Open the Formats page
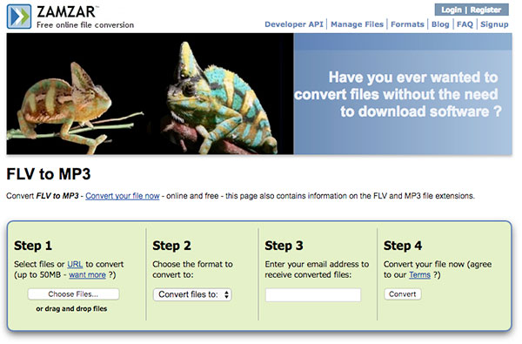 407,24
